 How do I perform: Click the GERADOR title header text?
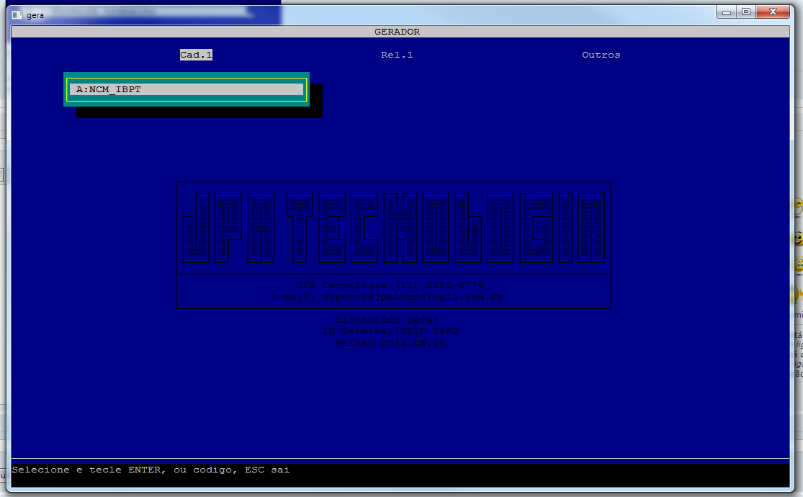(x=397, y=32)
